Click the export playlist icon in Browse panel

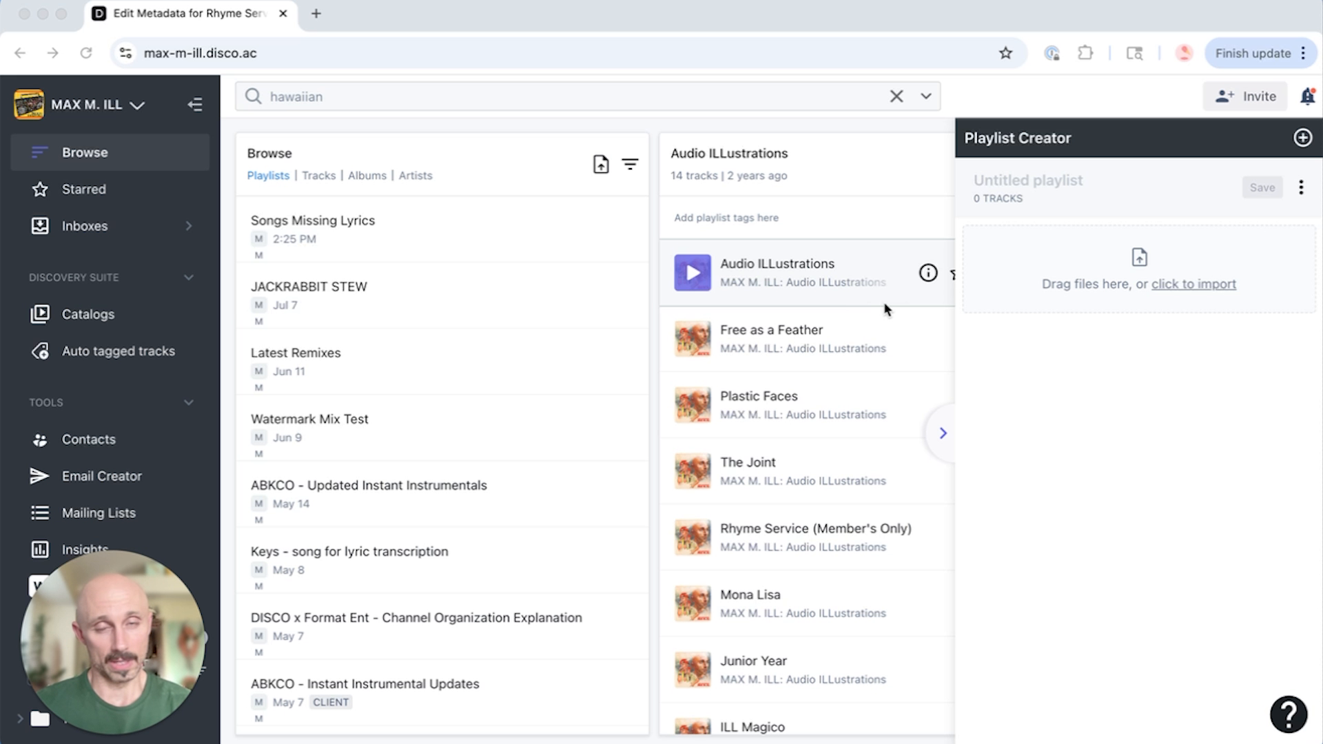point(600,164)
